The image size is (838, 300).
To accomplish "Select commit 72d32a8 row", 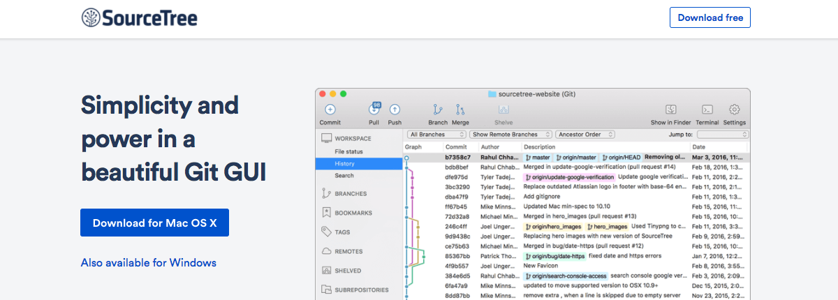I will pyautogui.click(x=576, y=216).
